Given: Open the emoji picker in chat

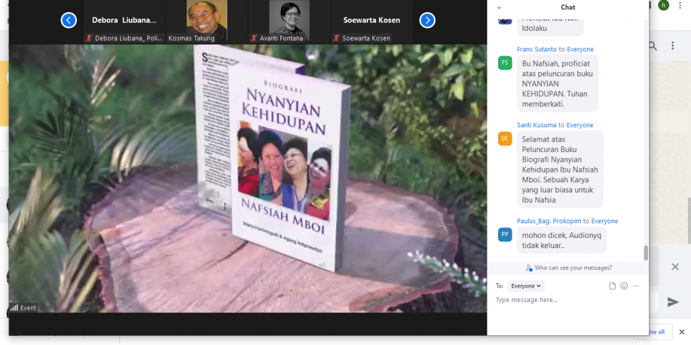Looking at the screenshot, I should pos(624,286).
